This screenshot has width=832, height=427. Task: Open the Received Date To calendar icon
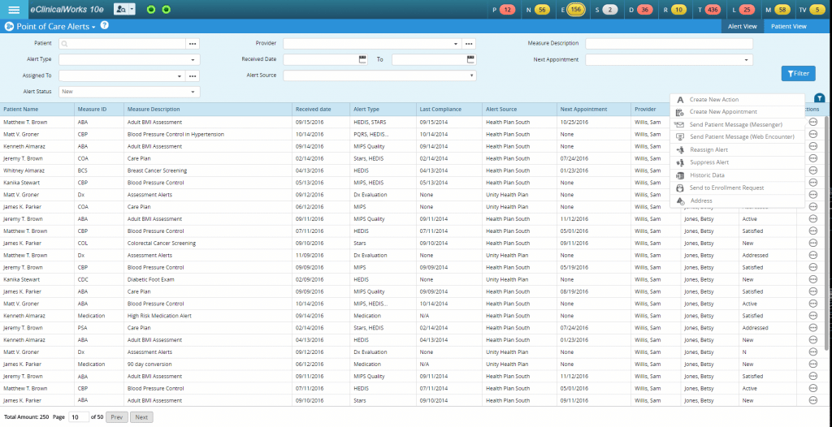click(x=470, y=59)
